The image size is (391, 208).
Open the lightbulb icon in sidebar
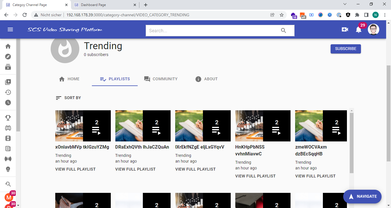click(8, 169)
